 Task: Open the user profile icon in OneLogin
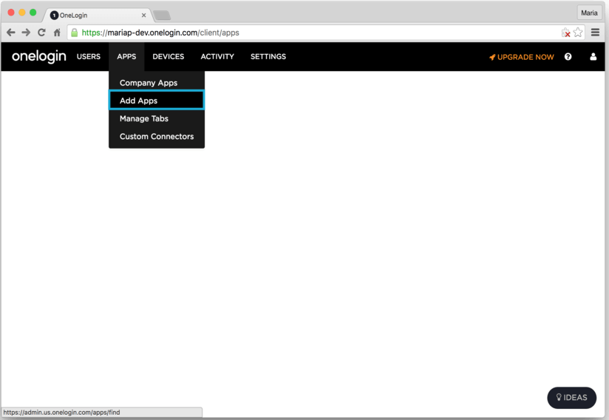pos(593,57)
